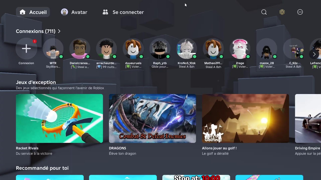
Task: Open the Se connecter tab
Action: [x=123, y=12]
